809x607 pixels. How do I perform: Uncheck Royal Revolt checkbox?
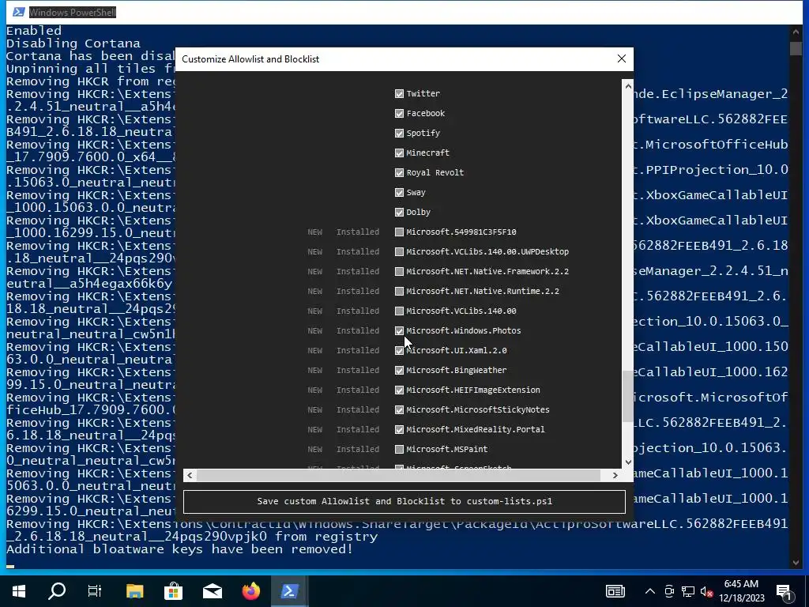(399, 172)
